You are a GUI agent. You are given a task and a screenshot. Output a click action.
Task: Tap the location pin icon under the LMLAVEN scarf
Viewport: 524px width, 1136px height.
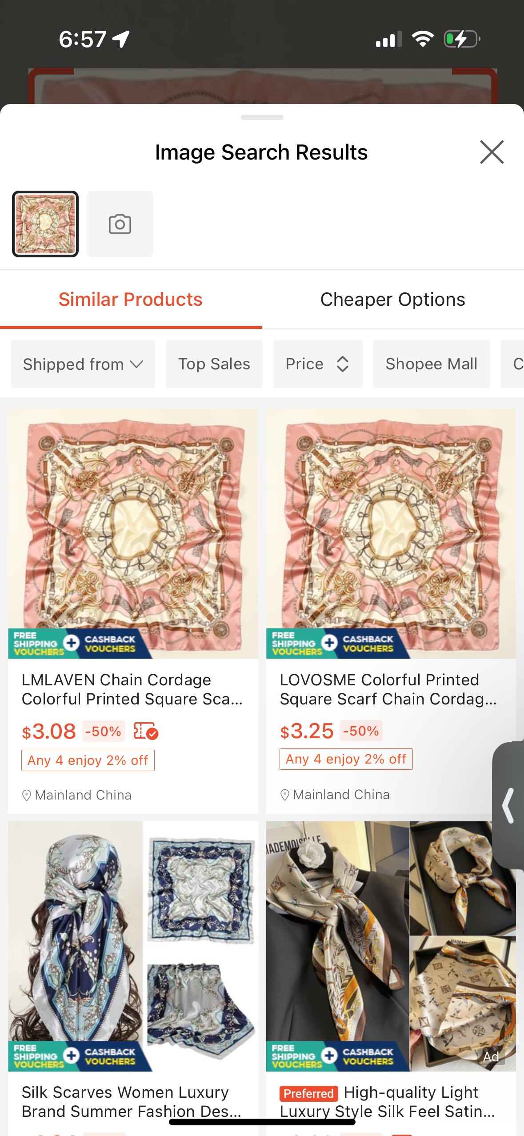tap(27, 795)
